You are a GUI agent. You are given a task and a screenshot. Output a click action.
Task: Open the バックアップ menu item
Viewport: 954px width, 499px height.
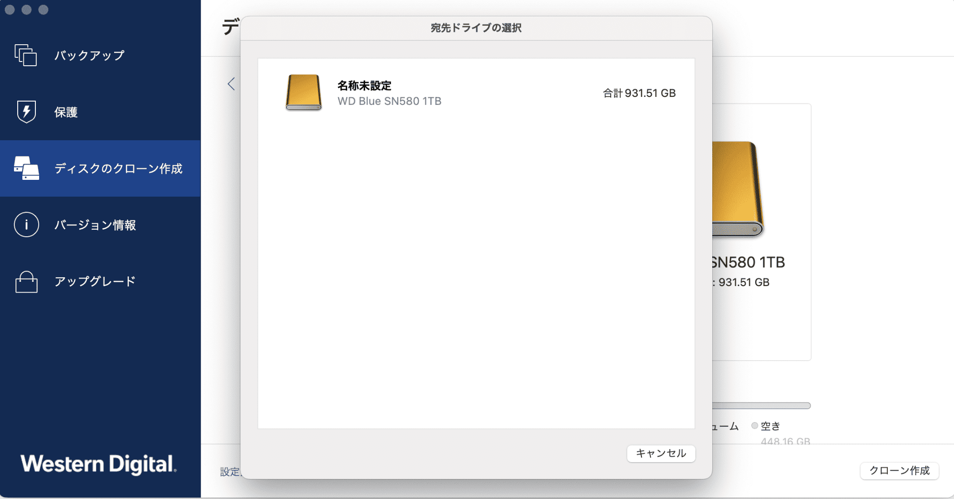[100, 55]
